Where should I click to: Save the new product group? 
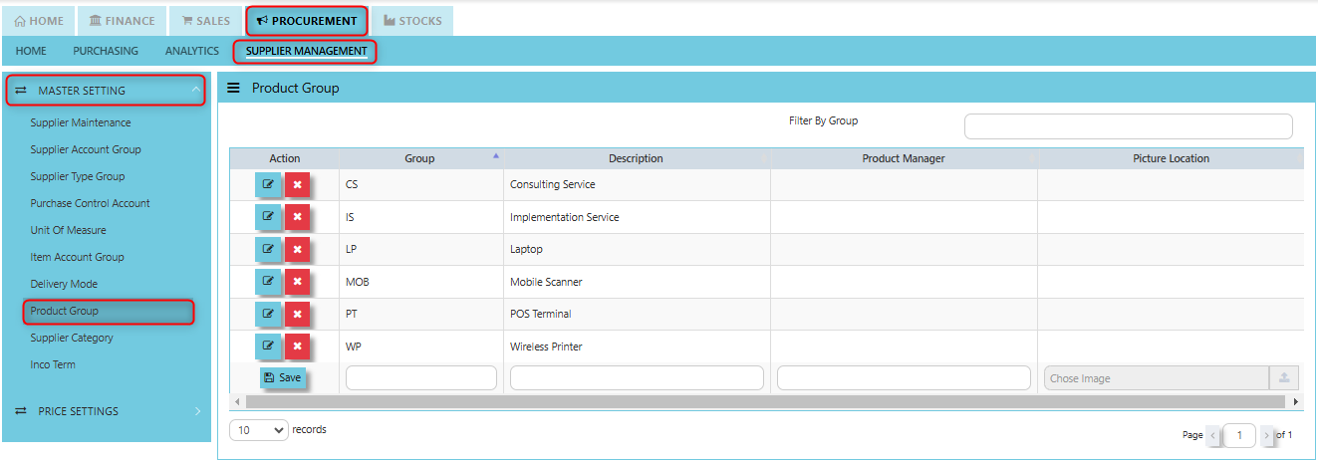[x=283, y=378]
